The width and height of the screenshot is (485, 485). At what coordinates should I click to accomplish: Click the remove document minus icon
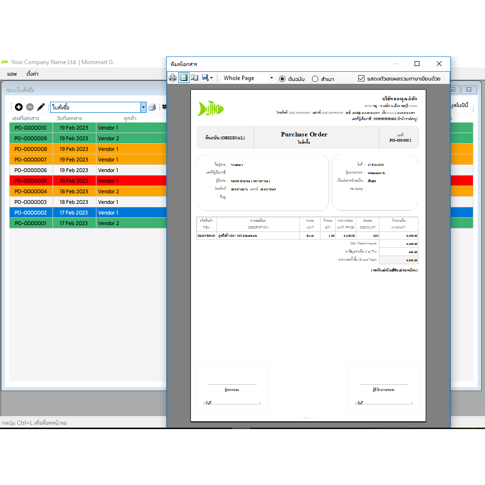coord(30,107)
